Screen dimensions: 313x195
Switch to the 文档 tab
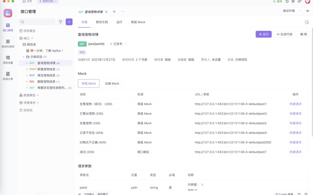84,22
